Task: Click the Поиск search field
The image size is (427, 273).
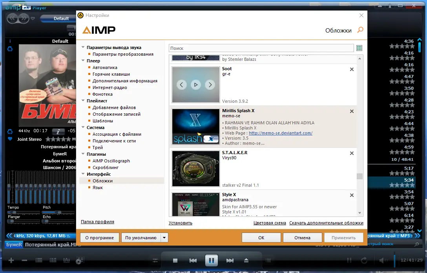Action: tap(261, 48)
